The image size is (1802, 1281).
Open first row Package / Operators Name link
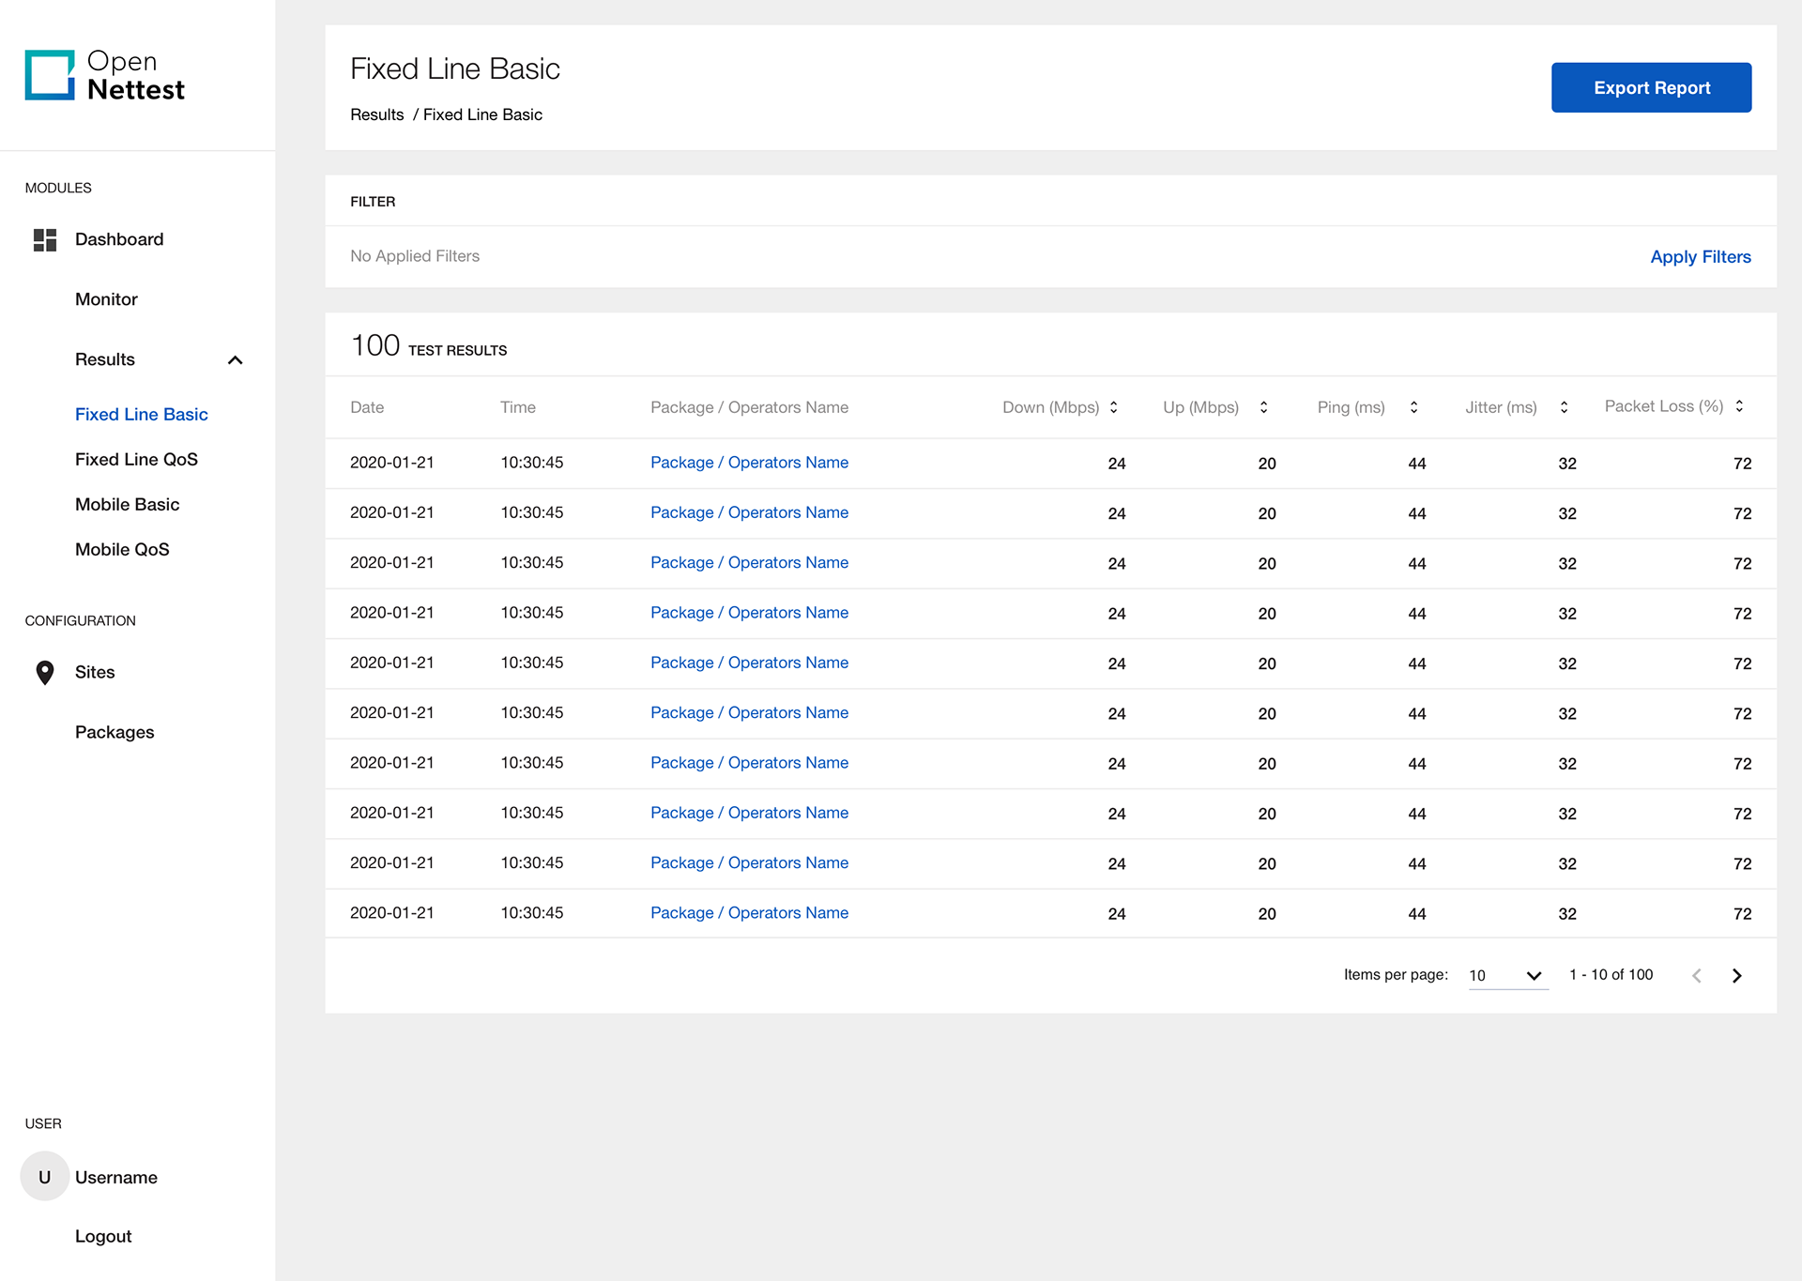pos(749,463)
